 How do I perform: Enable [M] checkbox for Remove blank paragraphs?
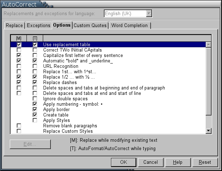point(19,126)
